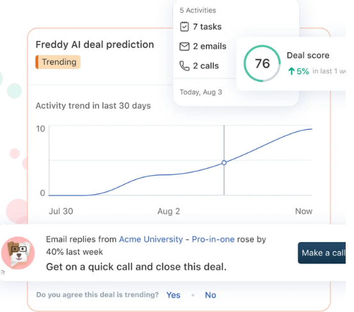Click the 2 calls entry

click(199, 66)
